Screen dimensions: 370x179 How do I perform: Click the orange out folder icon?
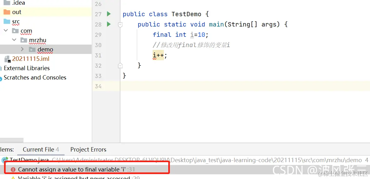pos(7,12)
